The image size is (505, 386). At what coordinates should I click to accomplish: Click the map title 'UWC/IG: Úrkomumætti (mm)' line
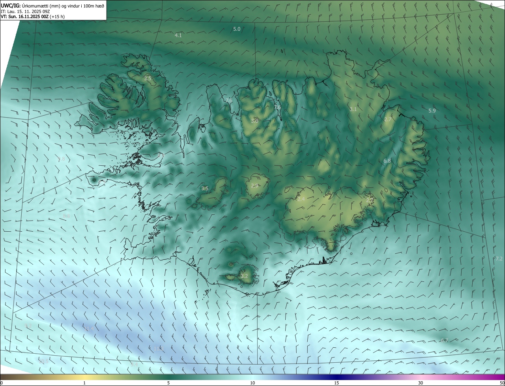(x=52, y=6)
